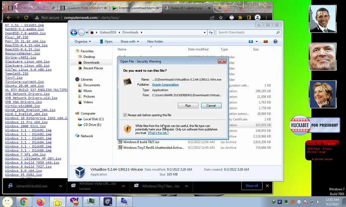Open the Ubuntu 20.04 x64.iso link
Screen dimensions: 346x207
tap(24, 86)
